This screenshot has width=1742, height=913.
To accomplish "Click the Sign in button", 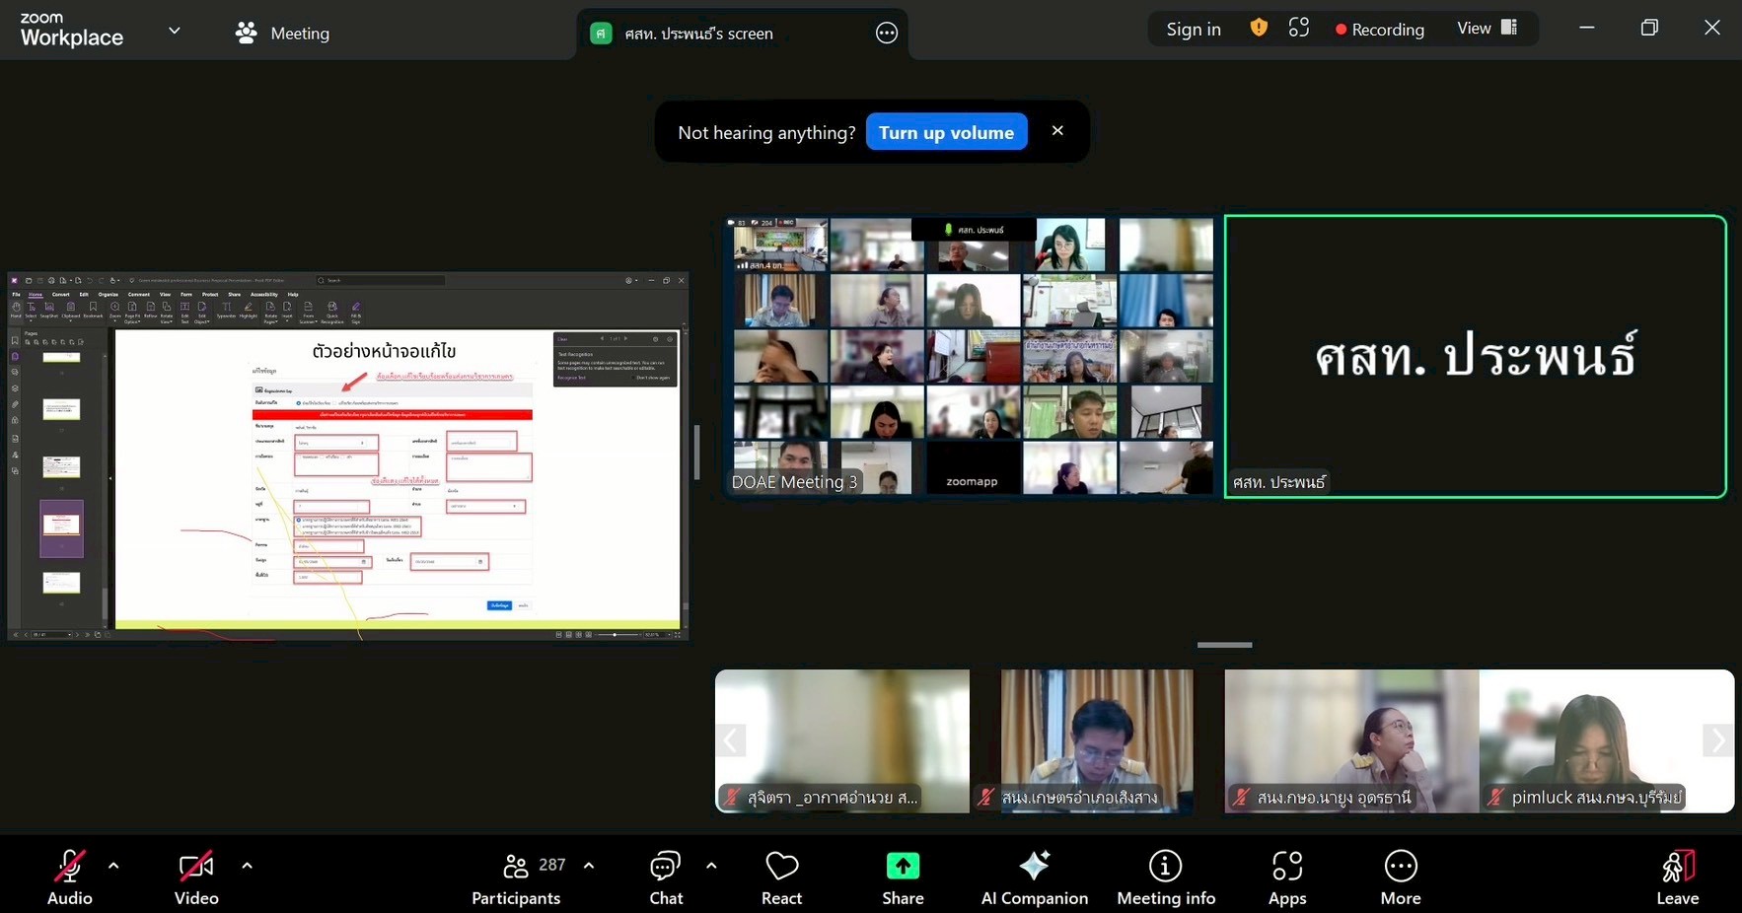I will pyautogui.click(x=1193, y=30).
